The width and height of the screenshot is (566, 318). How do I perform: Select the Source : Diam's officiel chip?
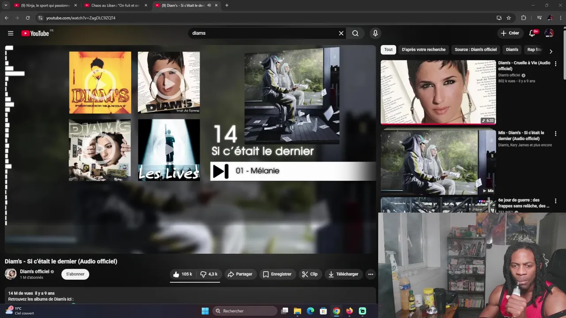(475, 49)
